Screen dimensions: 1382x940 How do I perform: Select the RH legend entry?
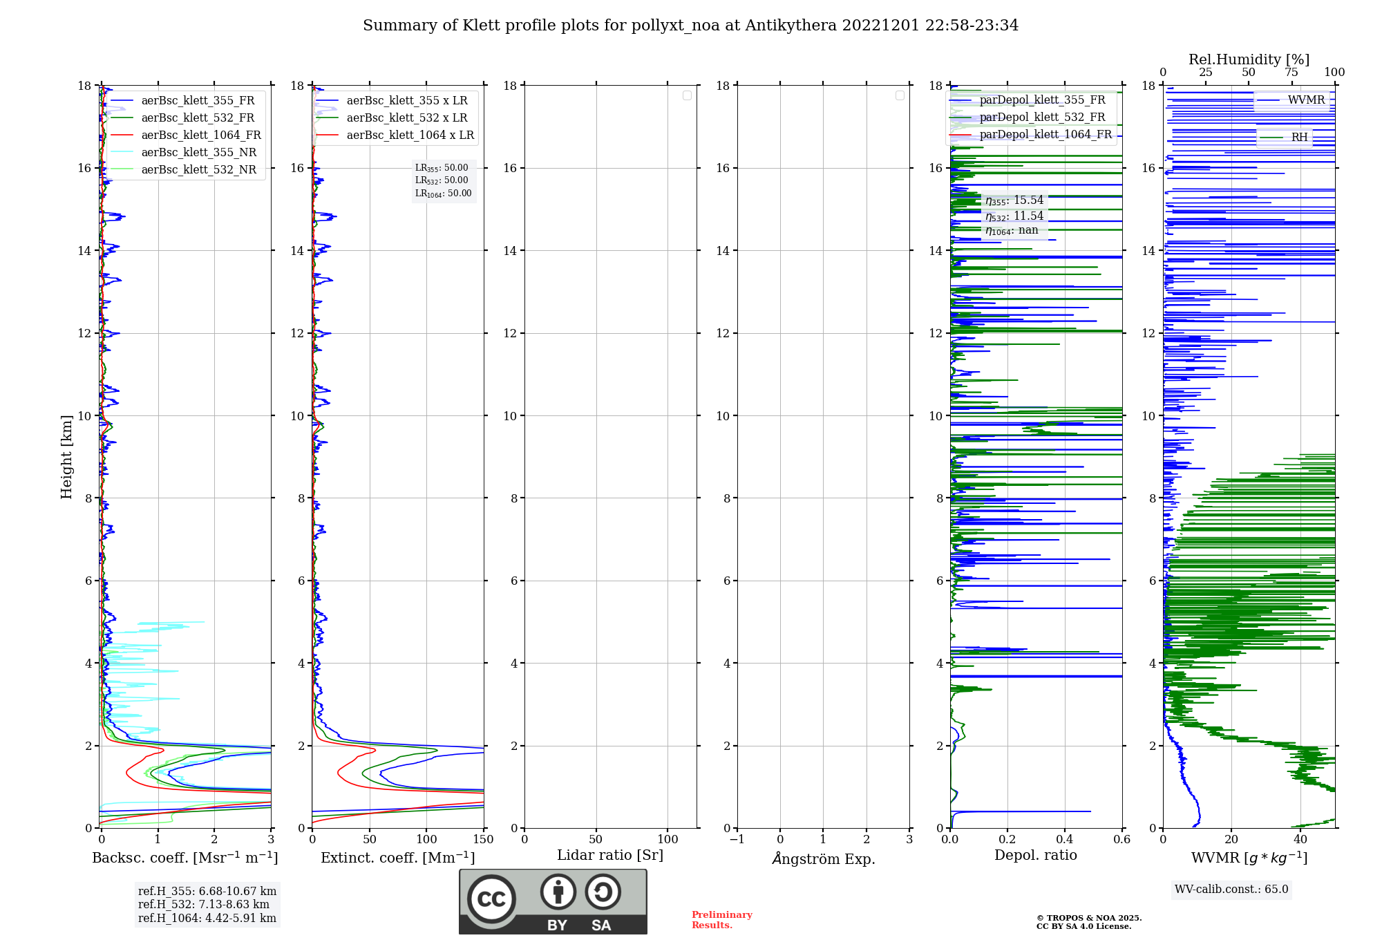tap(1285, 138)
